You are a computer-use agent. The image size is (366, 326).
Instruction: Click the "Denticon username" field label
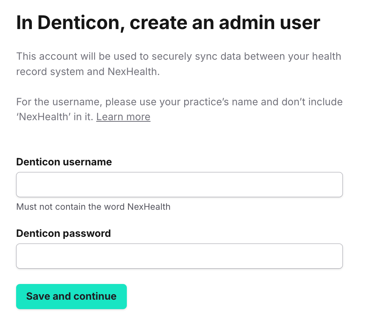64,162
